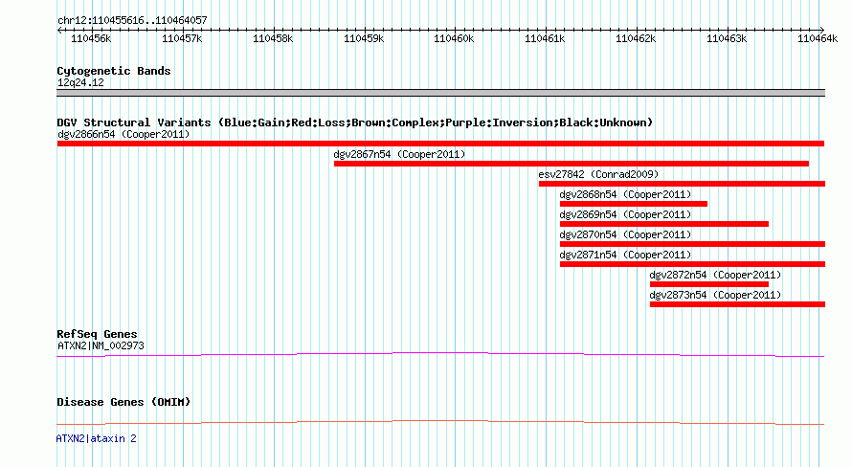This screenshot has width=852, height=467.
Task: Click the 110458k ruler tick label
Action: 273,38
